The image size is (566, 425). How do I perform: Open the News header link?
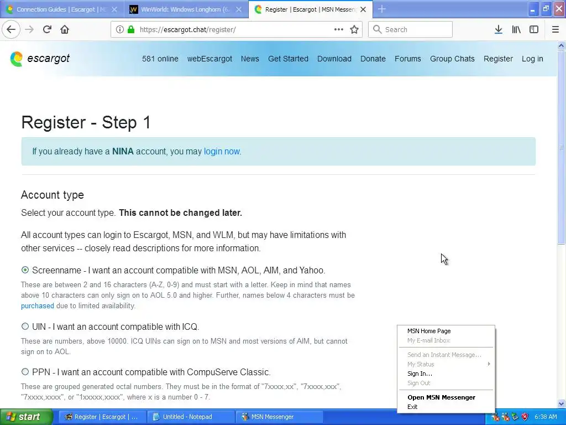(250, 59)
